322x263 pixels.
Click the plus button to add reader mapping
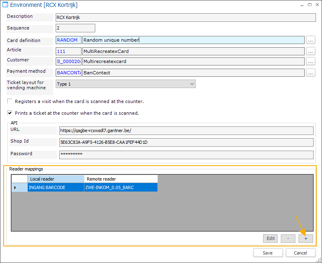(x=305, y=238)
